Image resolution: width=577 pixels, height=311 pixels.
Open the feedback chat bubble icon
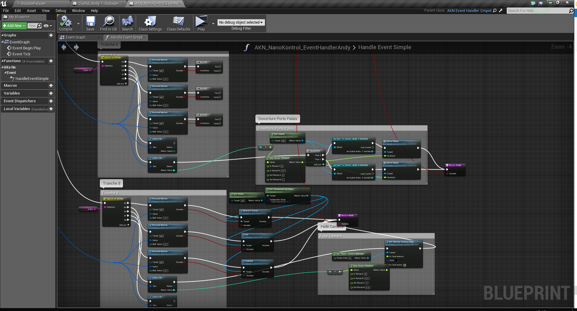pos(533,4)
